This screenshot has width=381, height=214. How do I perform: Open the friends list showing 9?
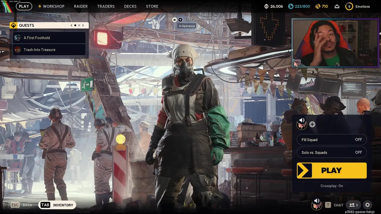pyautogui.click(x=354, y=205)
